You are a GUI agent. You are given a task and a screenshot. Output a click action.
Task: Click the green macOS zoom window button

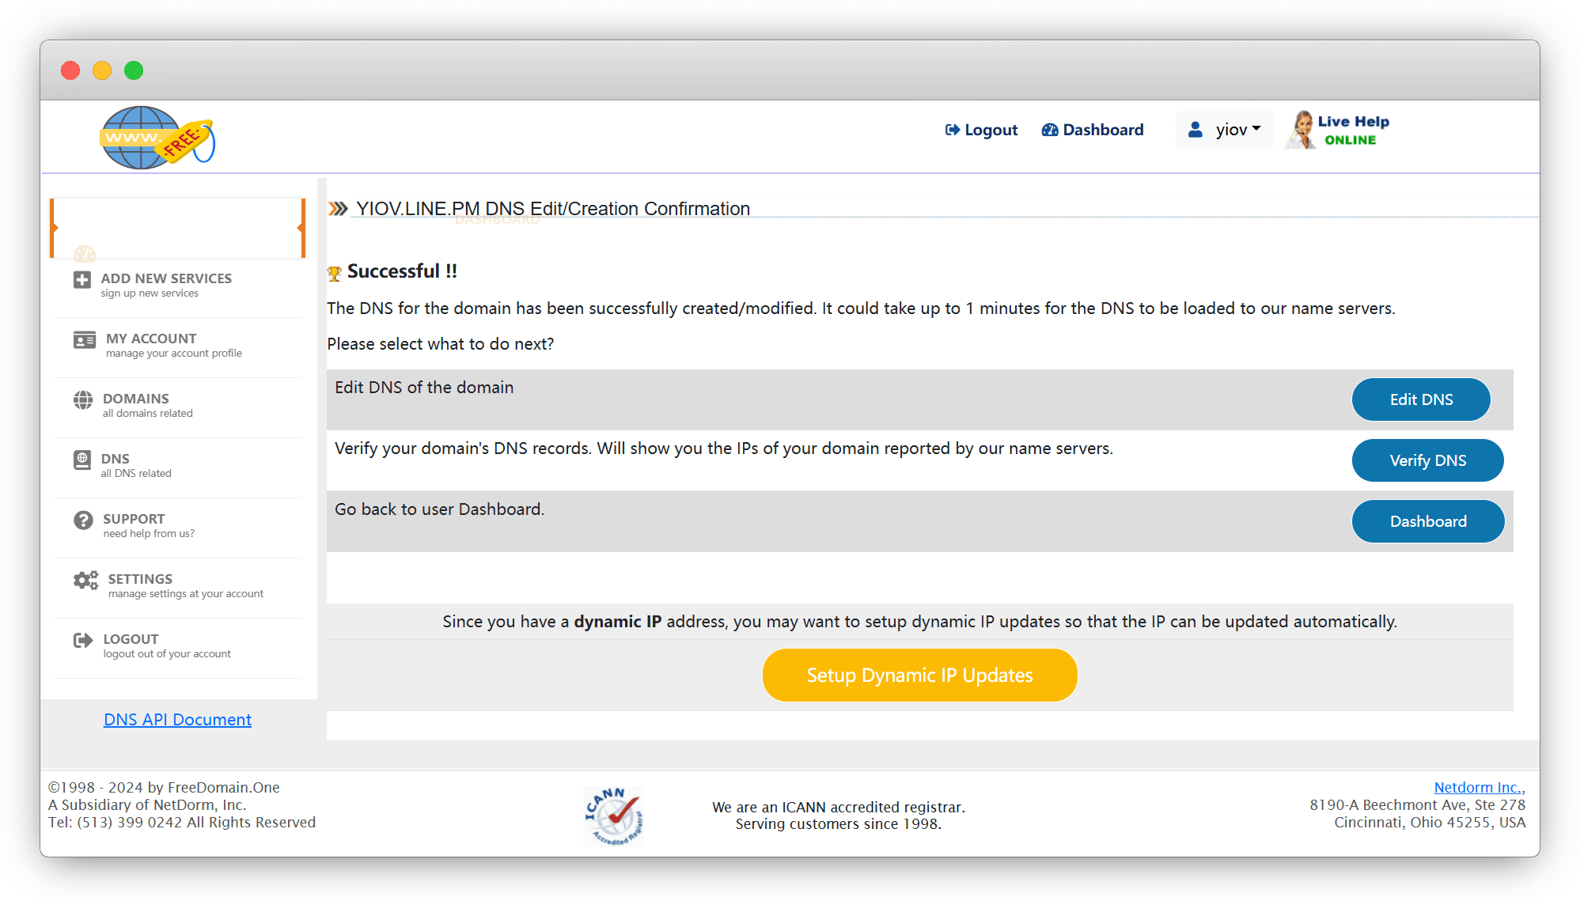(134, 70)
